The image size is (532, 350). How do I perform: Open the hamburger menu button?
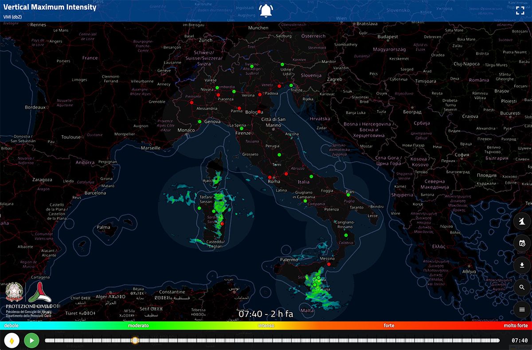click(522, 309)
